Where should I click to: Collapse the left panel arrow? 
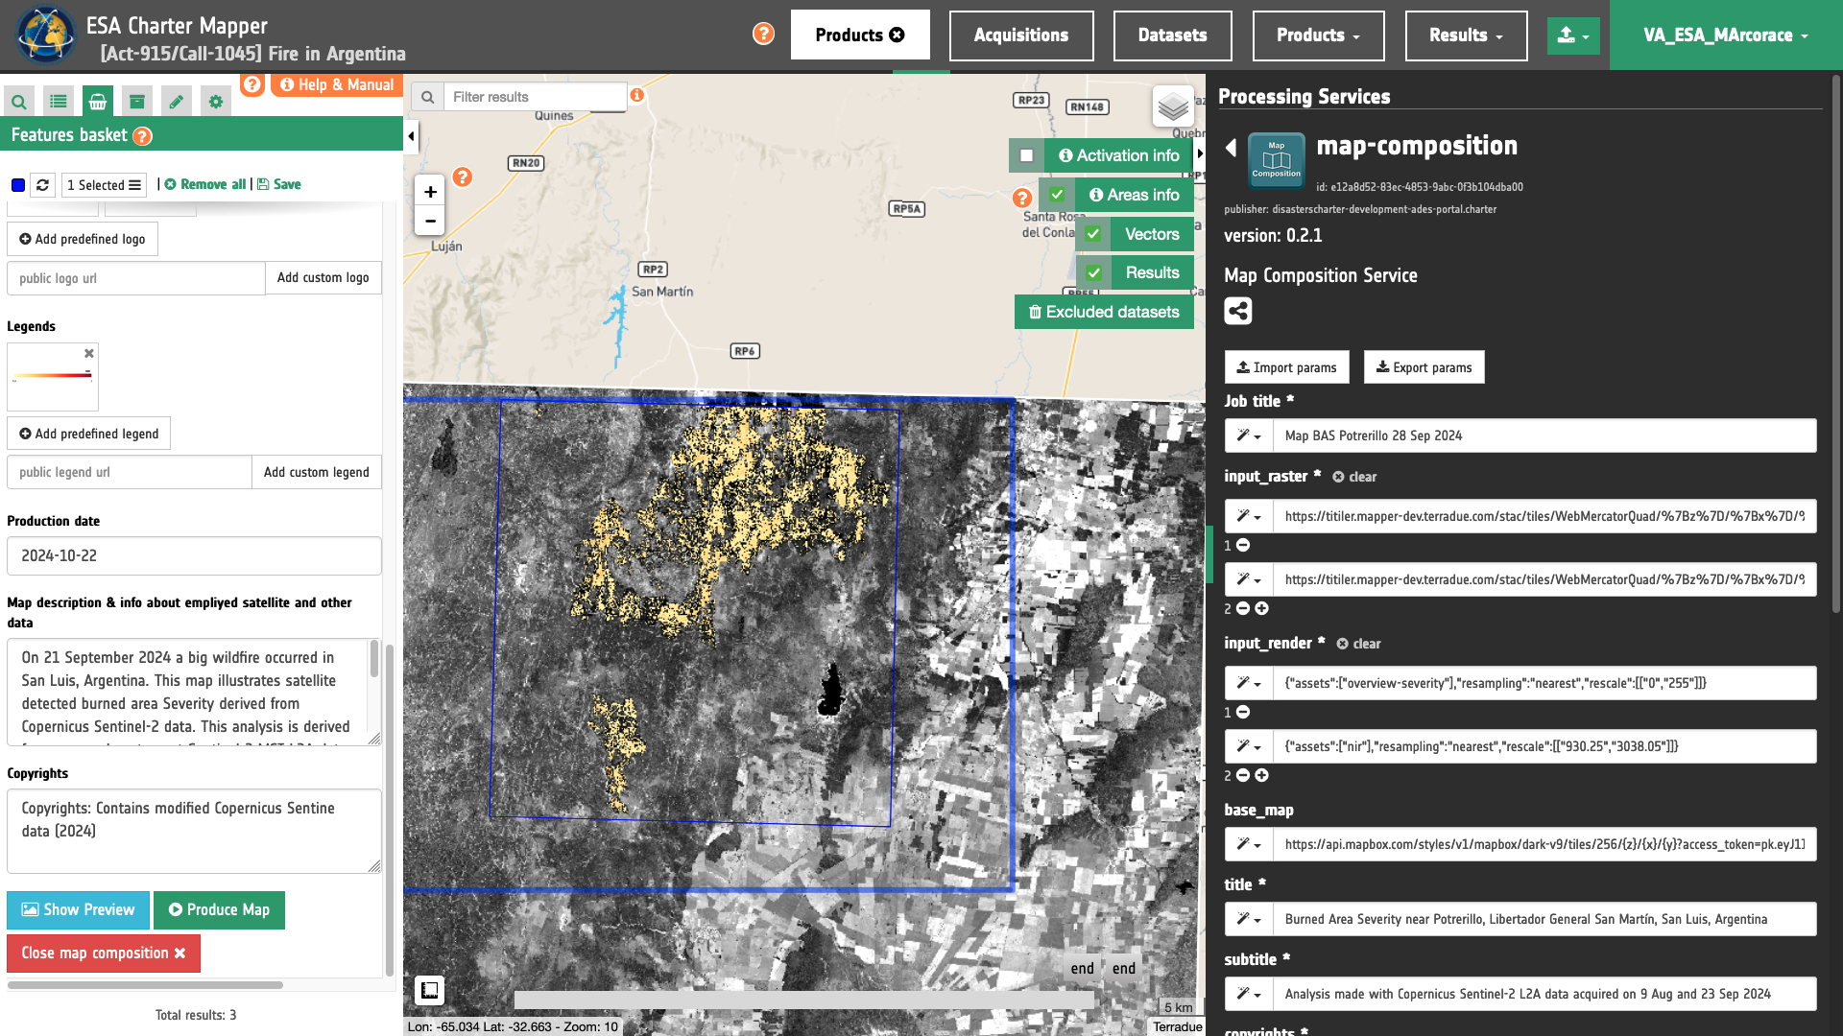point(411,136)
